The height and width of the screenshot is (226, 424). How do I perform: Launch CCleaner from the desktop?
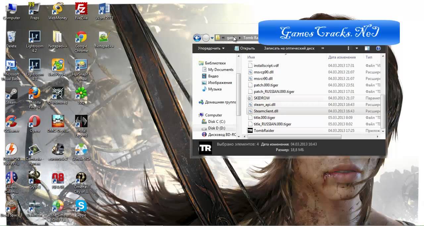[x=11, y=124]
